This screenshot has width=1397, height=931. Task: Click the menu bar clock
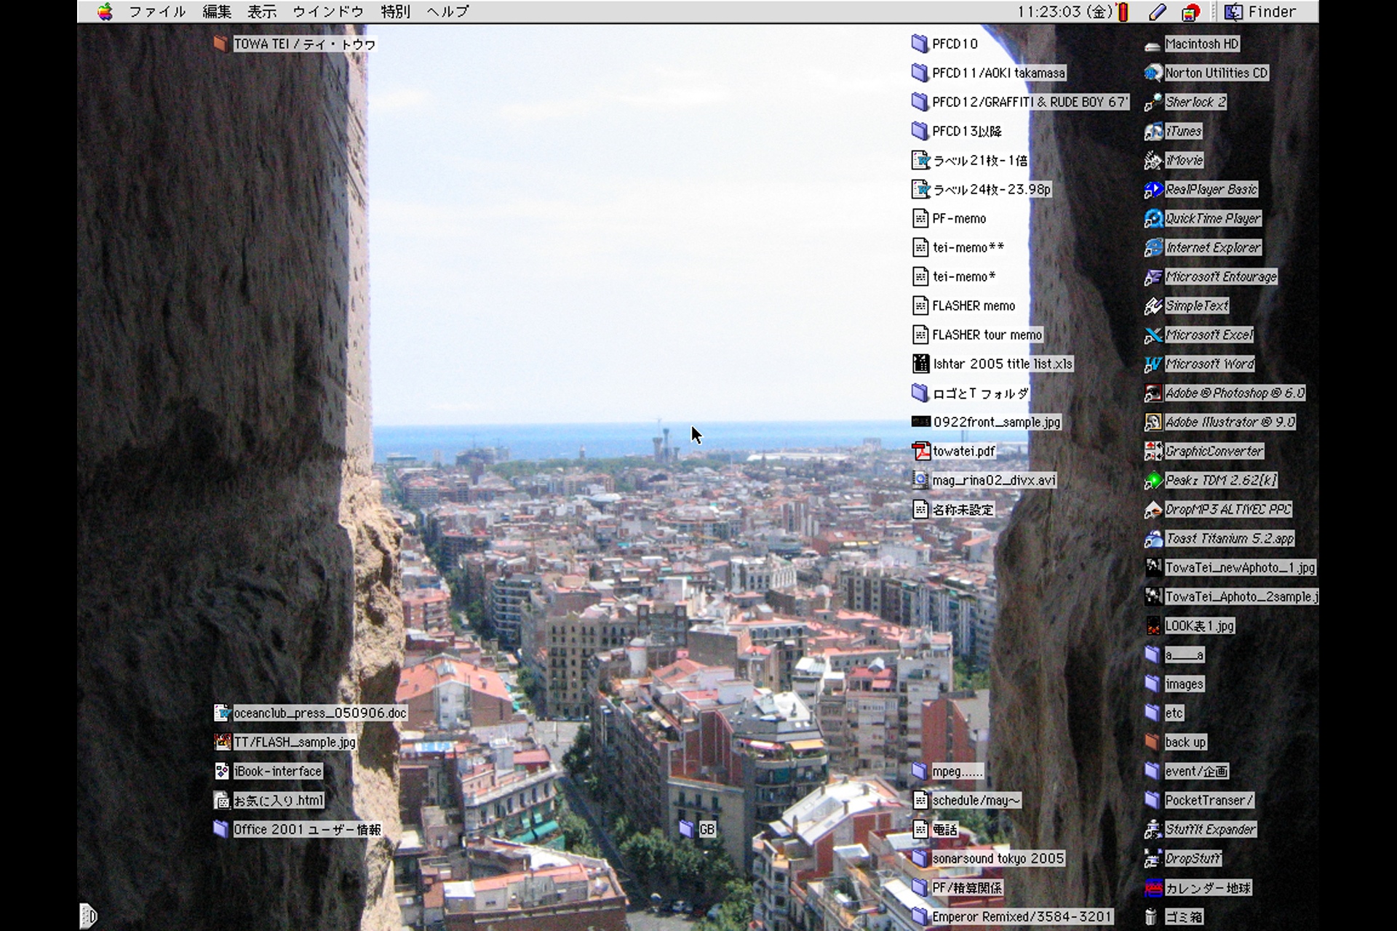(x=1064, y=12)
